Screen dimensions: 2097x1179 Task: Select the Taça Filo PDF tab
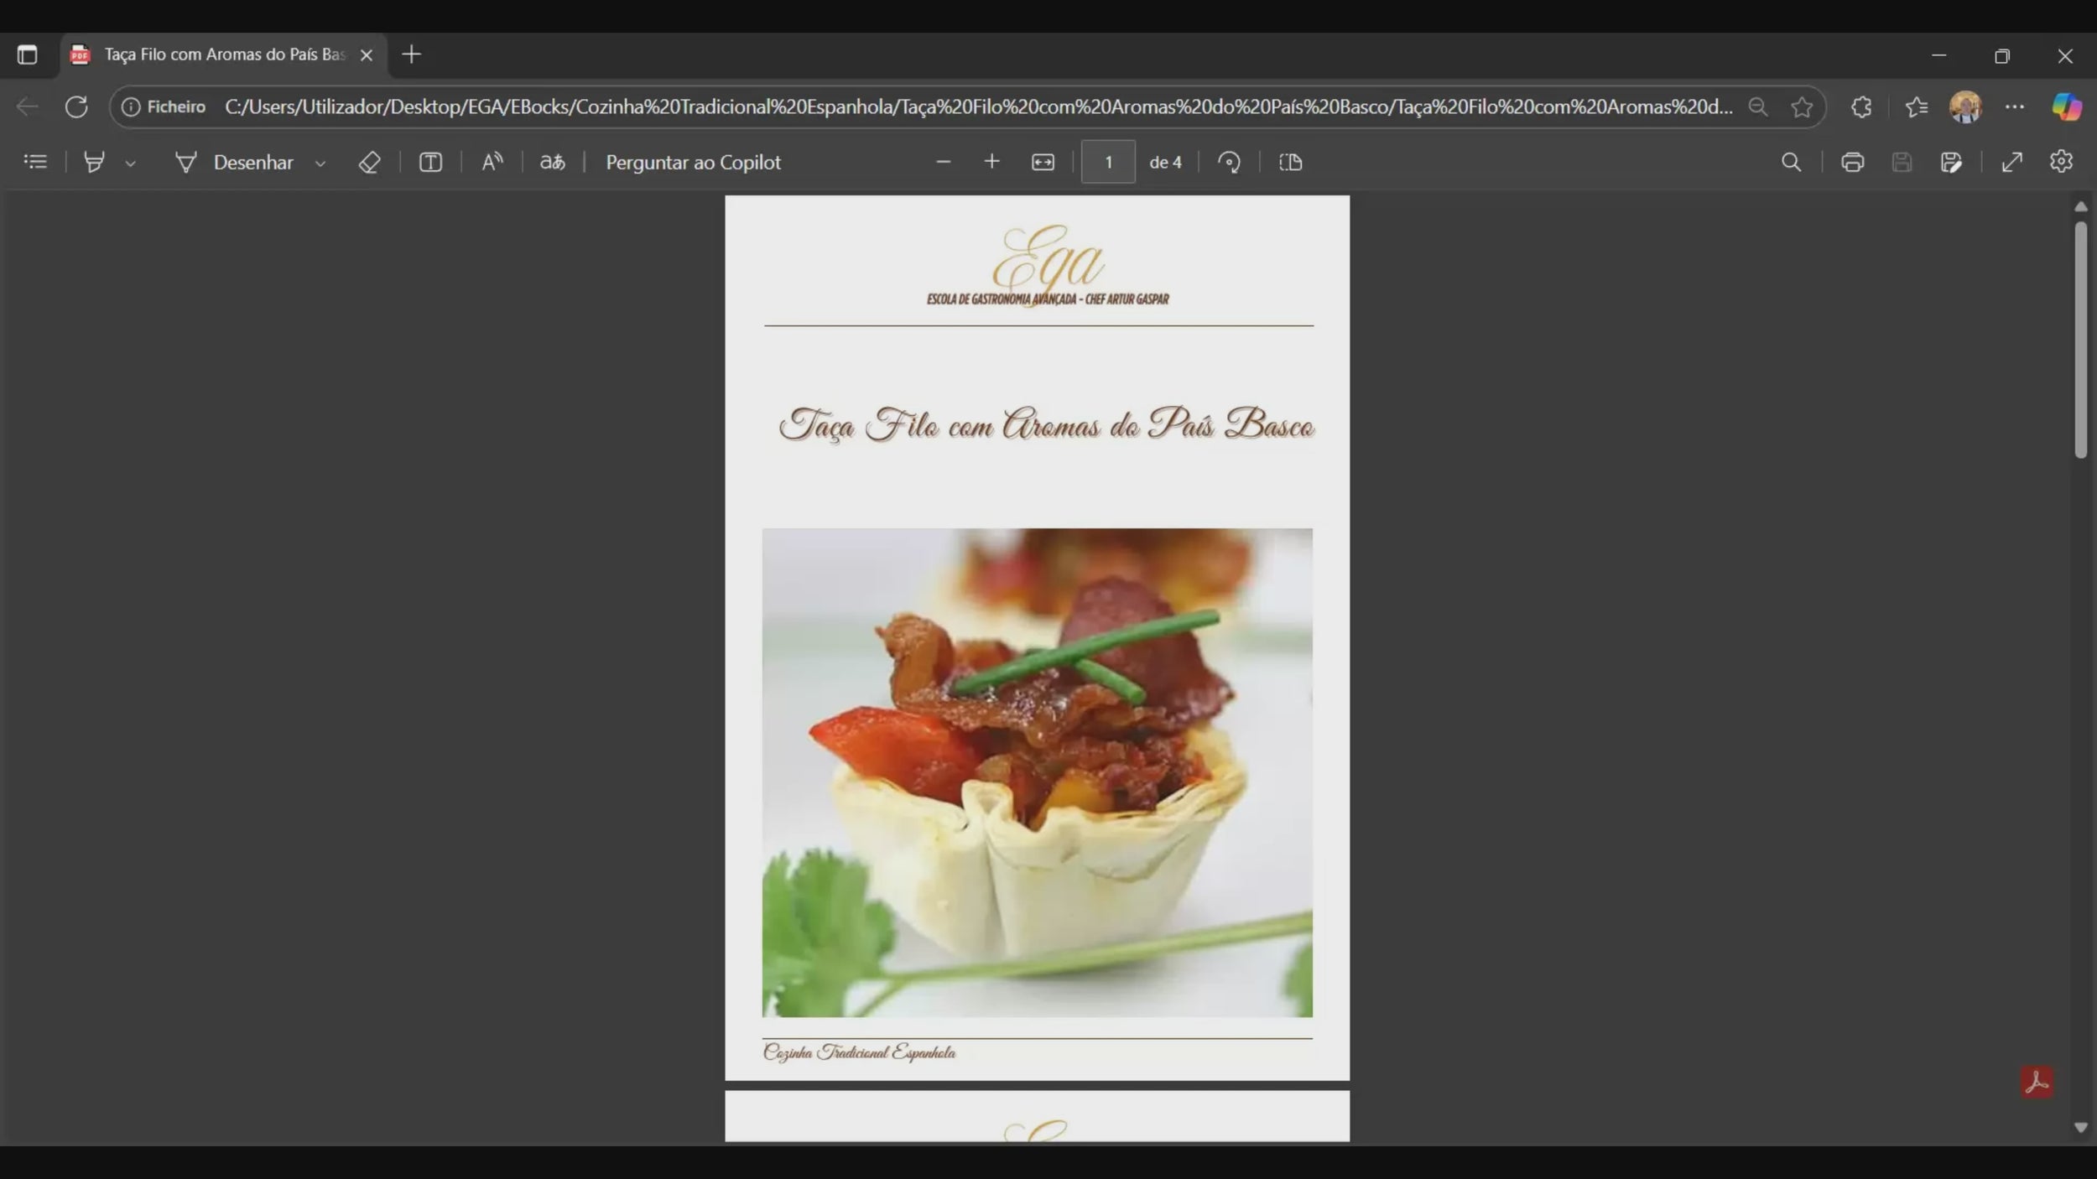point(222,55)
